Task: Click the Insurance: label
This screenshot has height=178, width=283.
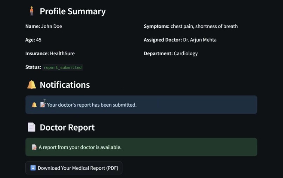Action: click(37, 54)
